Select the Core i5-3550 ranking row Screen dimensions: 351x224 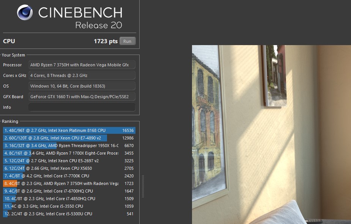coord(69,206)
